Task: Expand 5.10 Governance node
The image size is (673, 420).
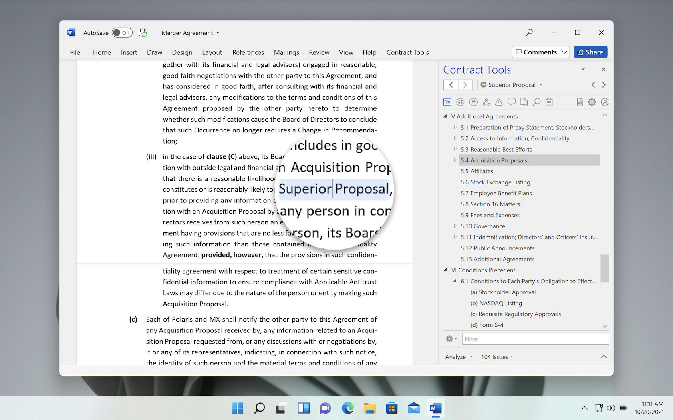Action: 455,226
